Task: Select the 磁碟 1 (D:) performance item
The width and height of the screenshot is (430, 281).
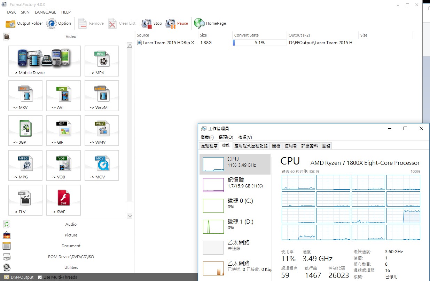Action: pos(235,227)
